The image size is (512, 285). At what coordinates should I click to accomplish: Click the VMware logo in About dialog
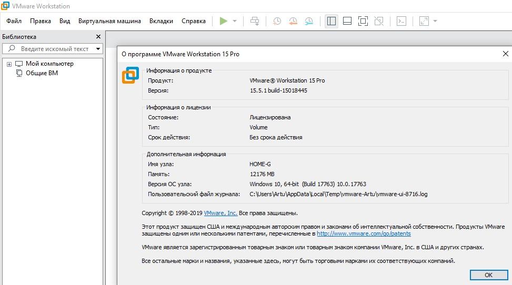tap(130, 75)
